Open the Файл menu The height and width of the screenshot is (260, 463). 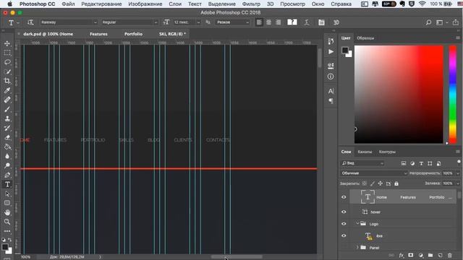tap(68, 4)
